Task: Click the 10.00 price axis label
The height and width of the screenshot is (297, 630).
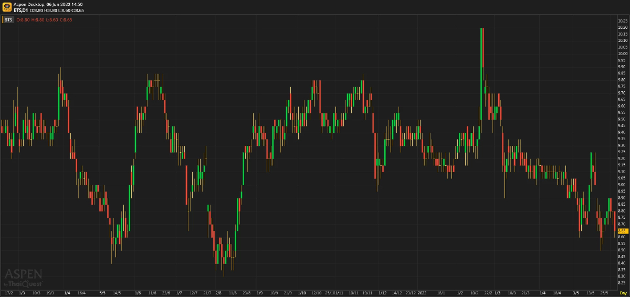Action: coord(623,54)
